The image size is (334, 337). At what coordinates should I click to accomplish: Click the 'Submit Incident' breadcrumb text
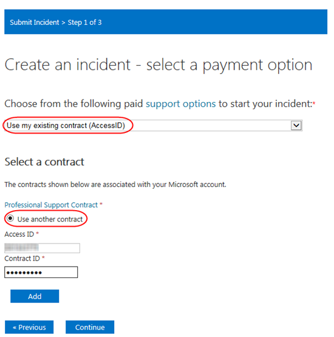(x=35, y=22)
